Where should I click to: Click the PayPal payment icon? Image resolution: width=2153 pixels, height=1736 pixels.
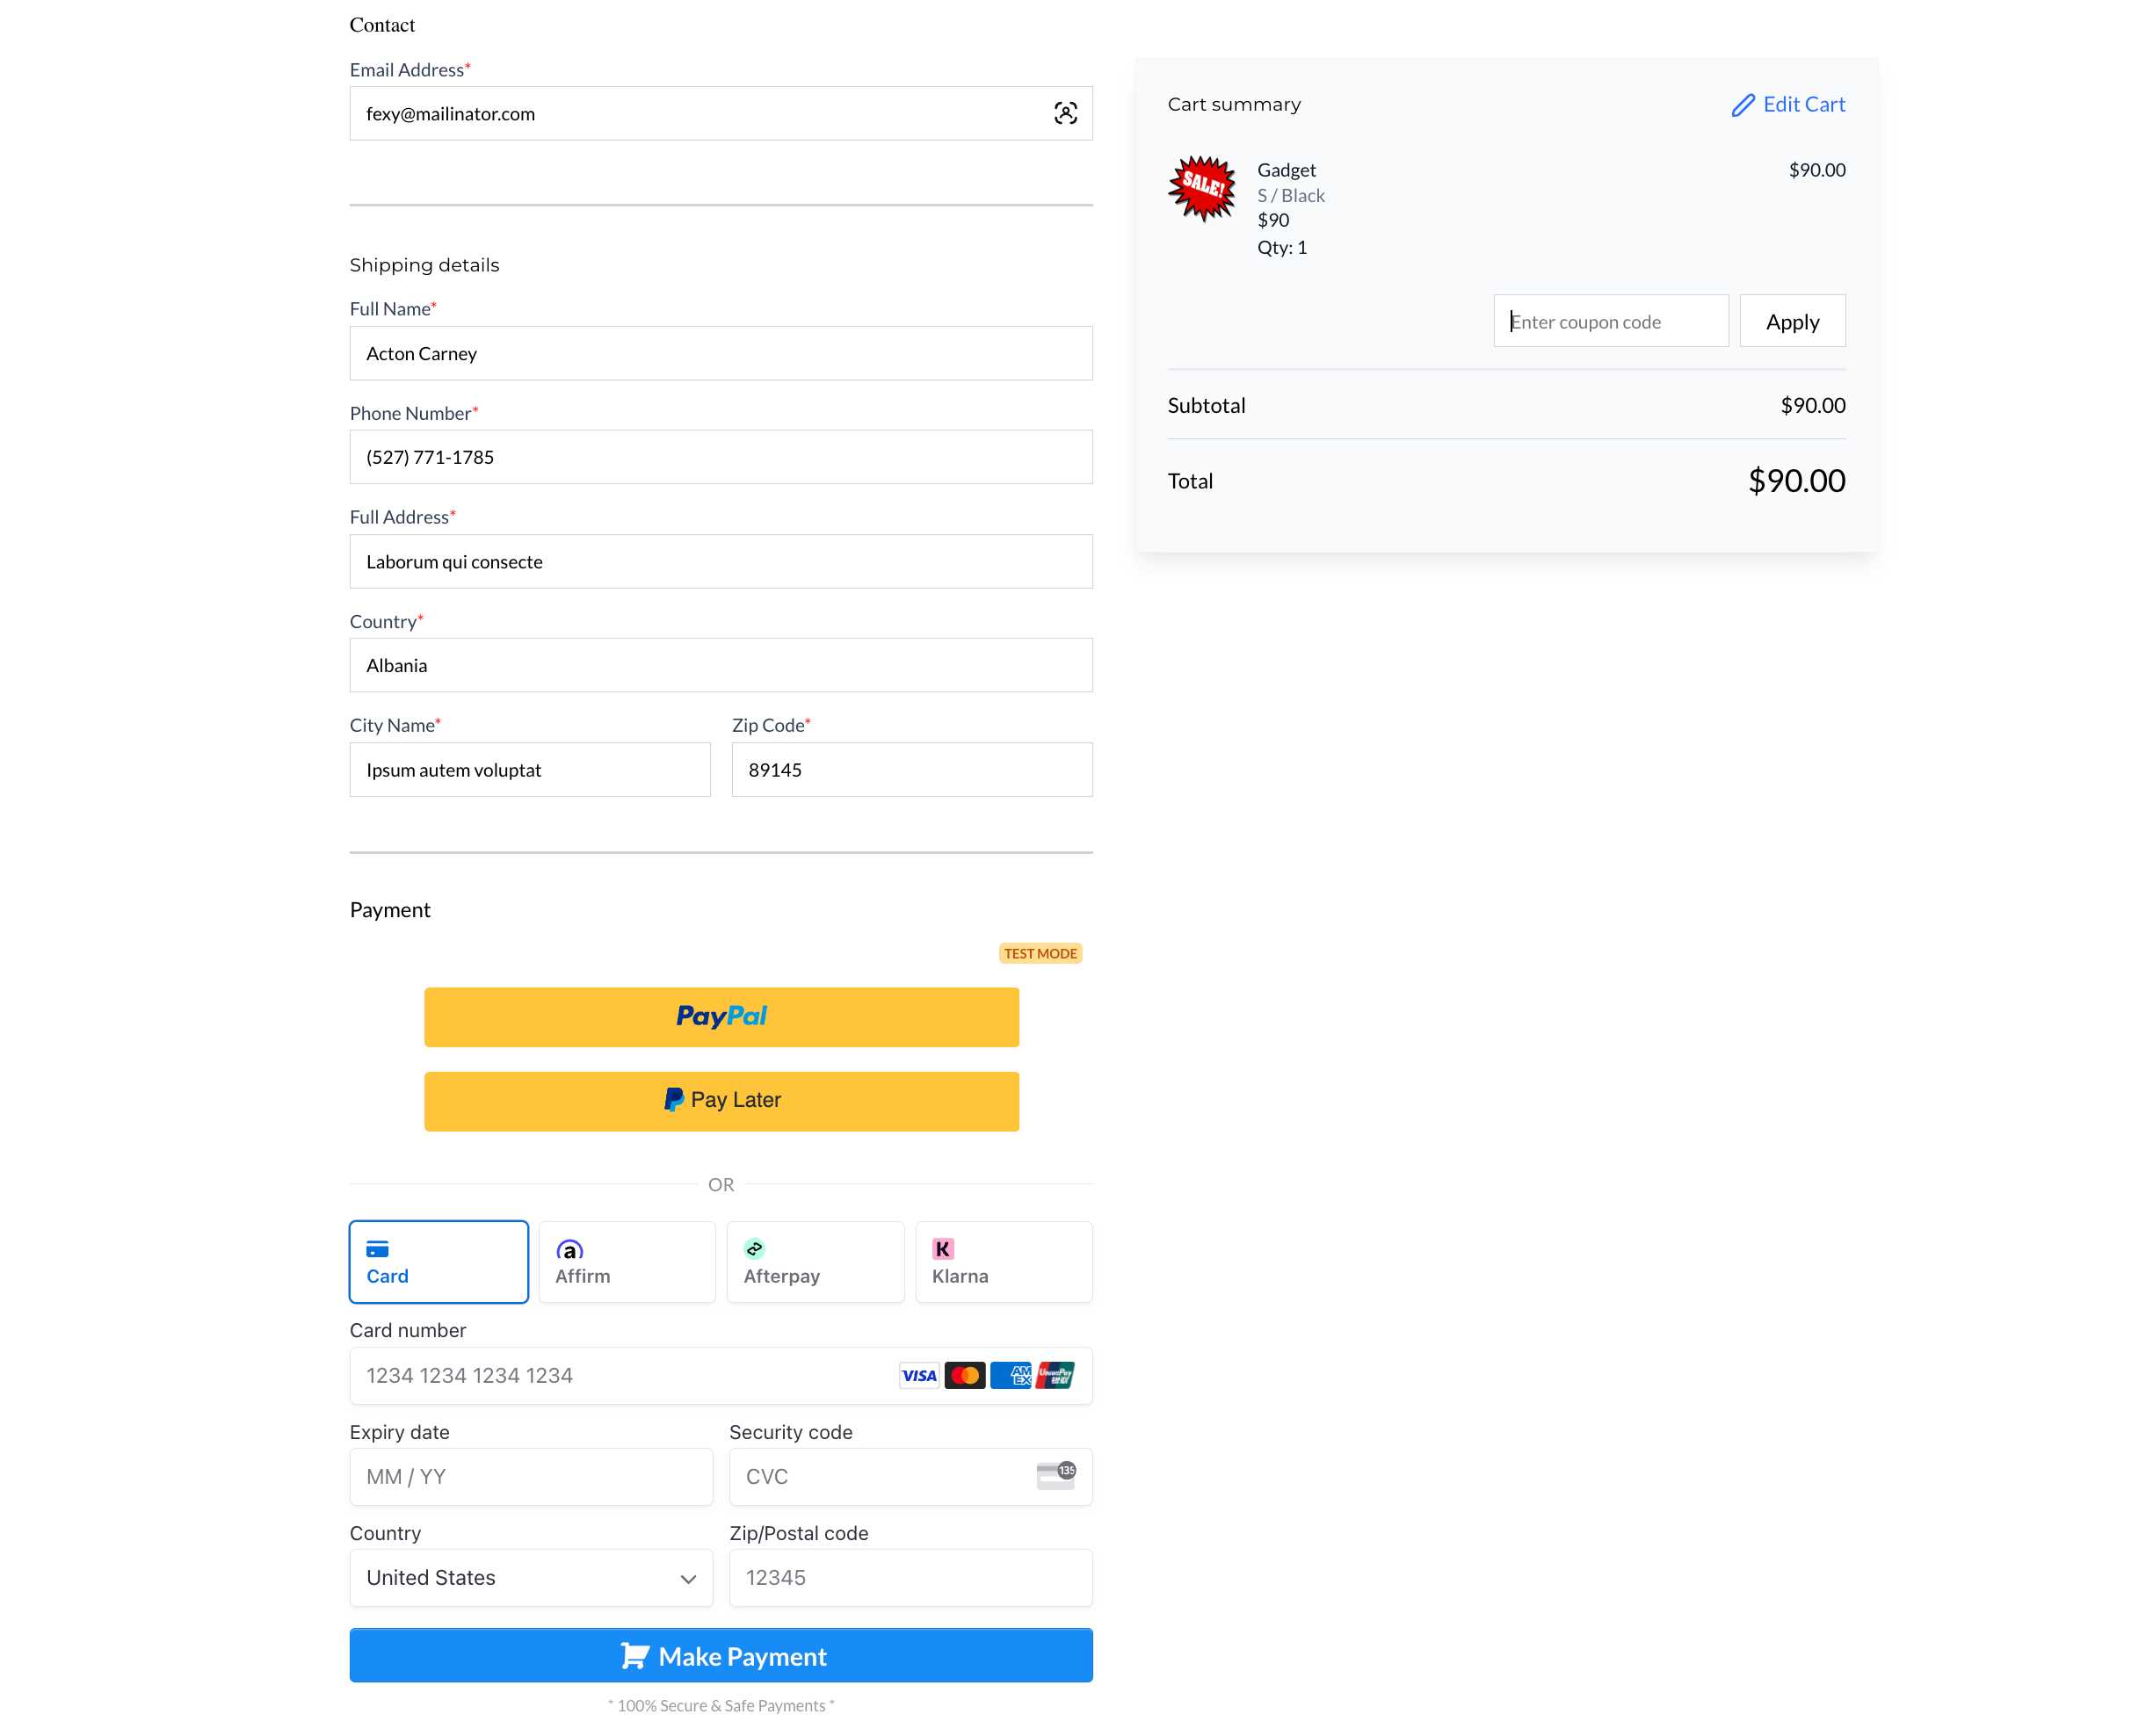point(721,1016)
